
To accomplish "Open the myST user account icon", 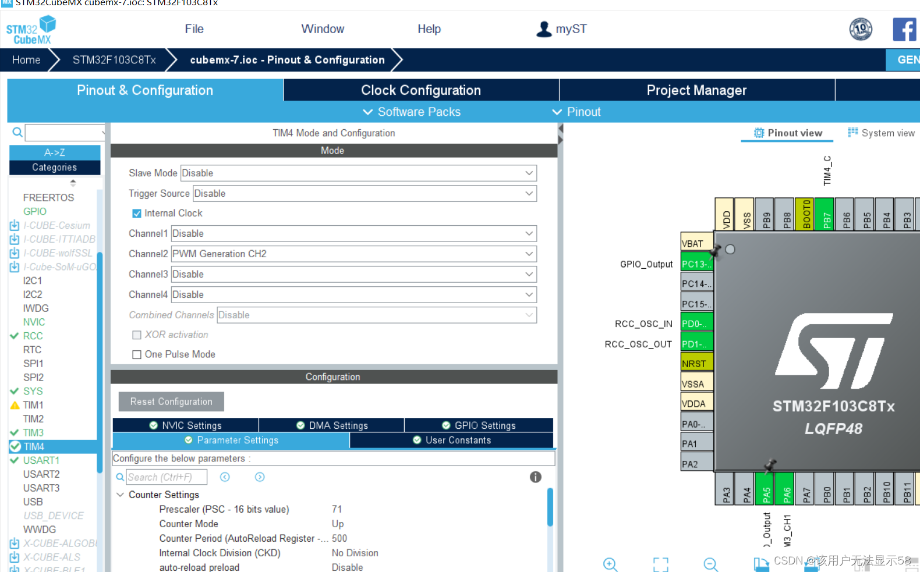I will [x=544, y=29].
